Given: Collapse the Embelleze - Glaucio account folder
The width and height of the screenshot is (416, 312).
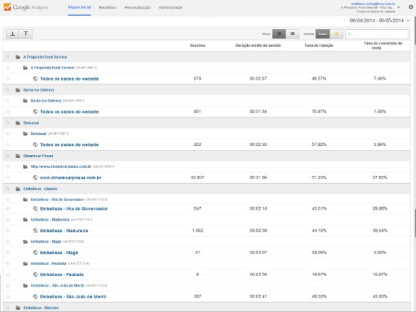Looking at the screenshot, I should pyautogui.click(x=17, y=189).
